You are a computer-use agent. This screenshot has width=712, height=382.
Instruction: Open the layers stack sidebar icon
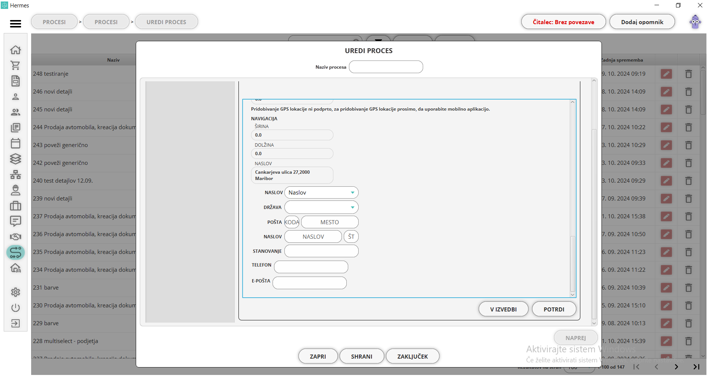[x=16, y=159]
